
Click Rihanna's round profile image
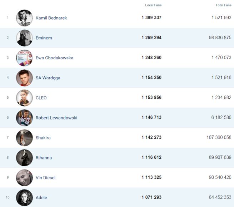click(24, 158)
